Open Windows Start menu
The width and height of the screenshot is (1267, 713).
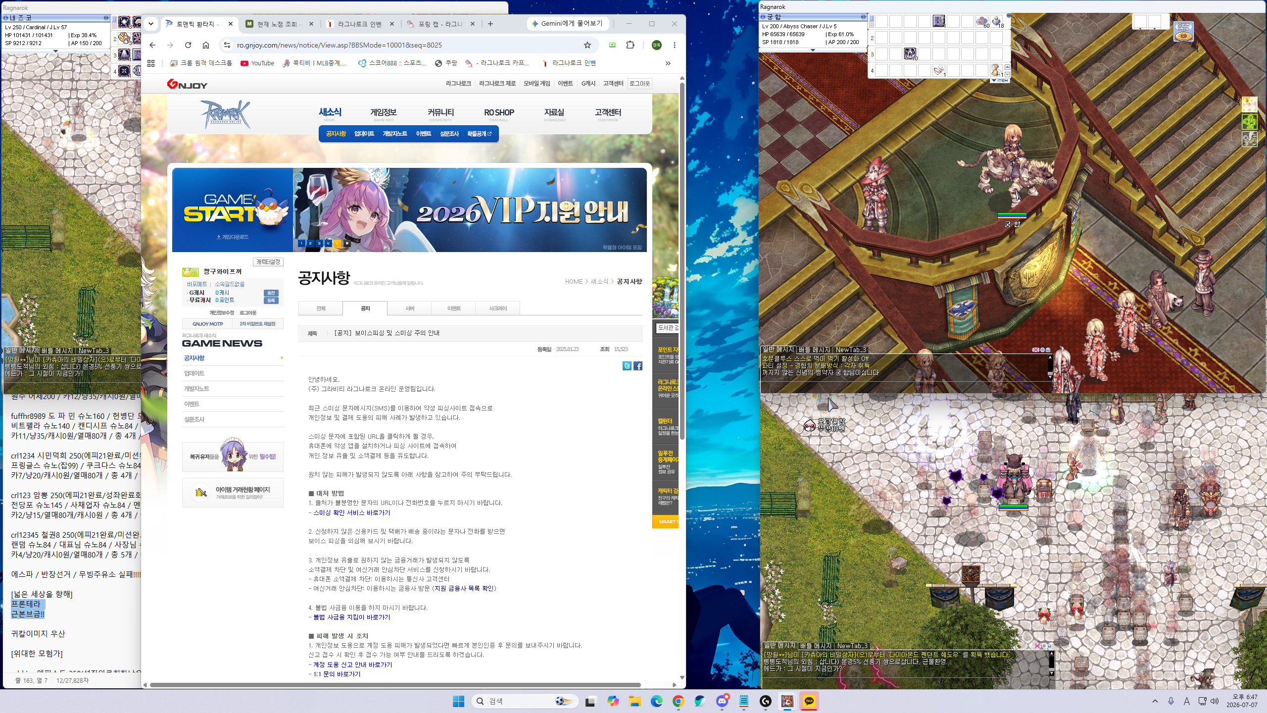(x=459, y=701)
